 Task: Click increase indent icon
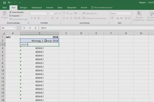pos(79,18)
